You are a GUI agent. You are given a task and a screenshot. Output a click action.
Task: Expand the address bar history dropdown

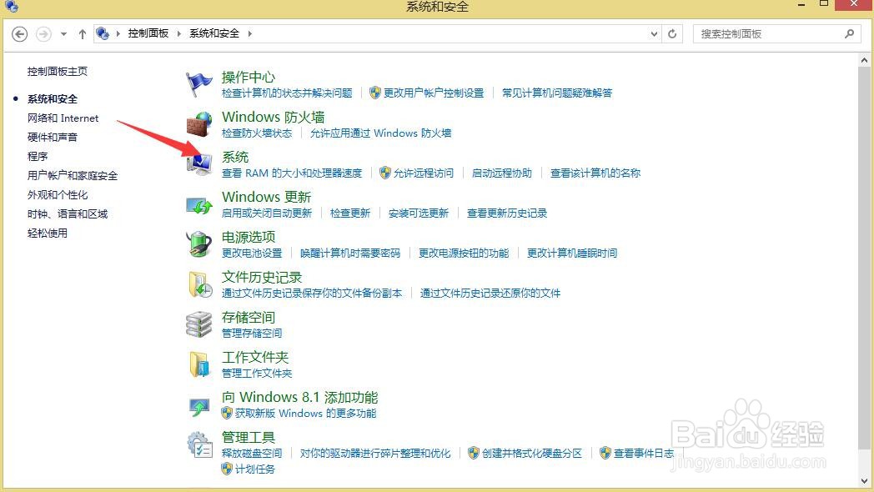(x=655, y=34)
